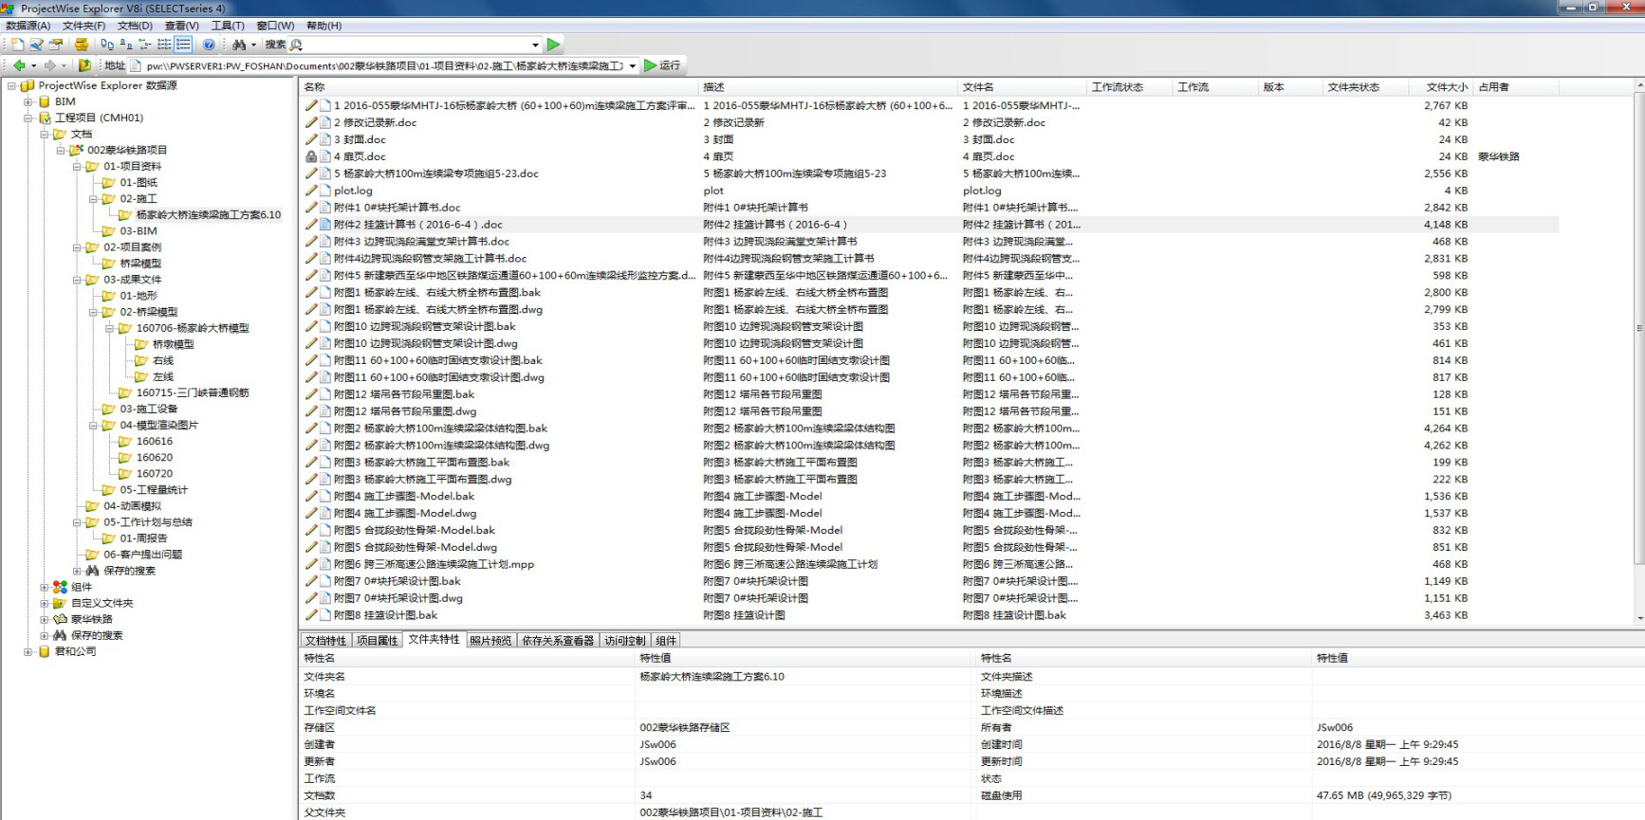The width and height of the screenshot is (1645, 820).
Task: Select the 160620 folder in tree
Action: (155, 457)
